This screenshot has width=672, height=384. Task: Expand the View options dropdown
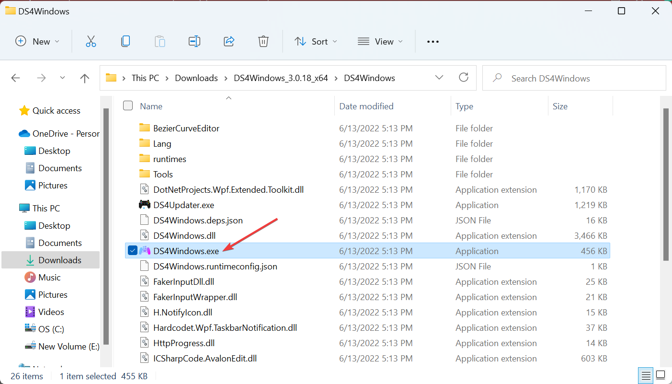pos(379,41)
